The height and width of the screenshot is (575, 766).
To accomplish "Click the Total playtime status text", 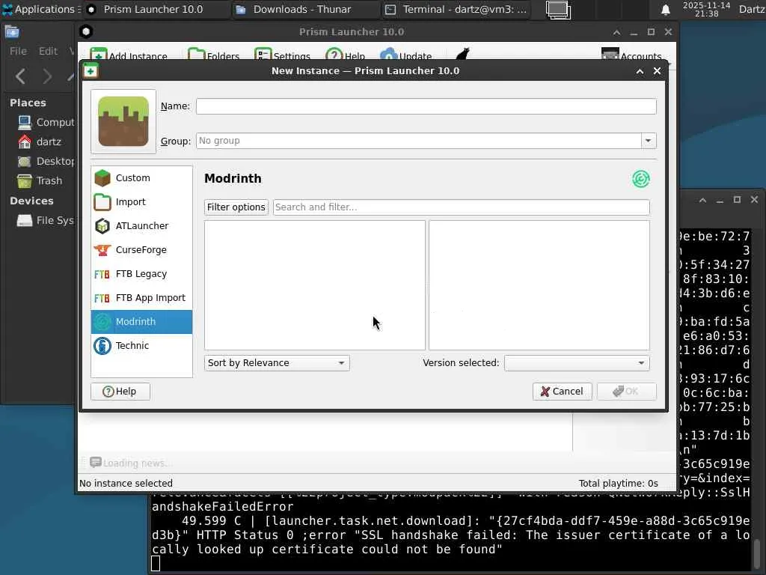I will (619, 484).
